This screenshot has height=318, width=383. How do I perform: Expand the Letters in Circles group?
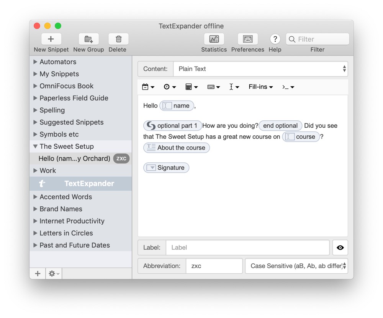tap(35, 233)
